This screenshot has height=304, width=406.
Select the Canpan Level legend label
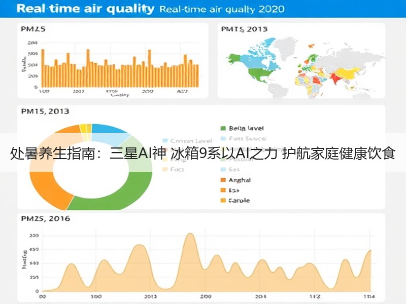point(191,141)
